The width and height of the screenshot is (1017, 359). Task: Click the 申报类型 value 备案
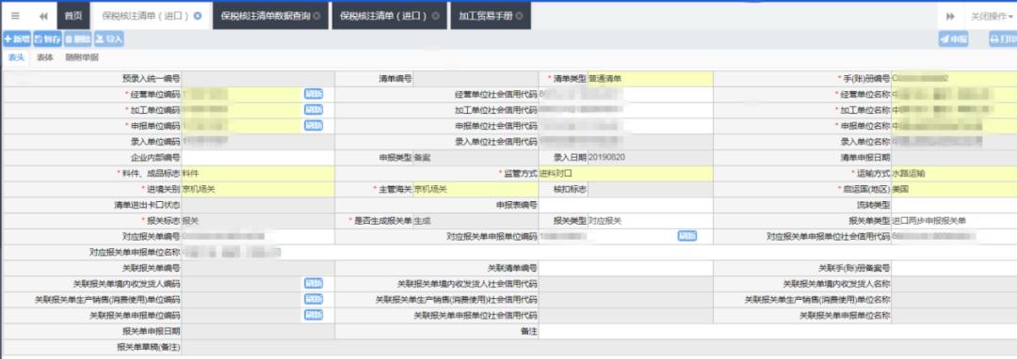422,157
